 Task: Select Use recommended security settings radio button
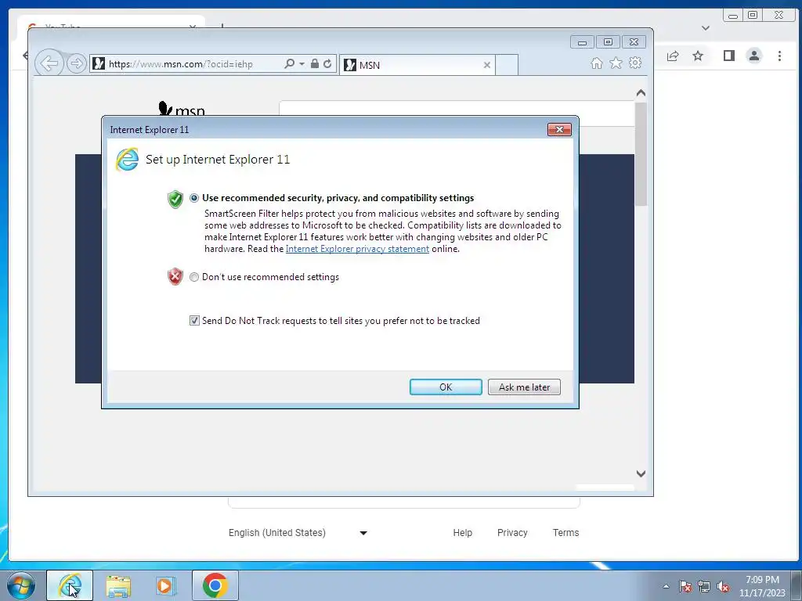[x=194, y=198]
